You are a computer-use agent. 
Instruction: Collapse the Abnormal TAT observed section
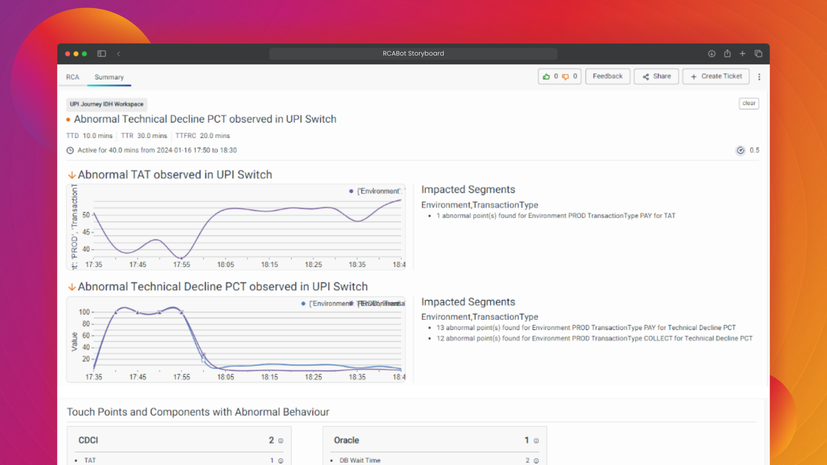(72, 175)
